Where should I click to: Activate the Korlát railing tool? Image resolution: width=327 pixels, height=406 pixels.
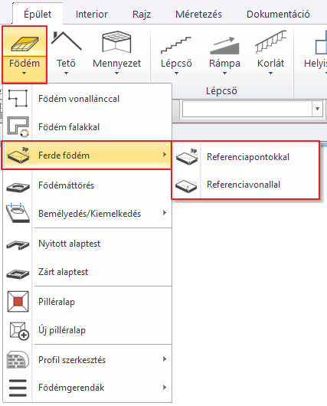pos(270,53)
